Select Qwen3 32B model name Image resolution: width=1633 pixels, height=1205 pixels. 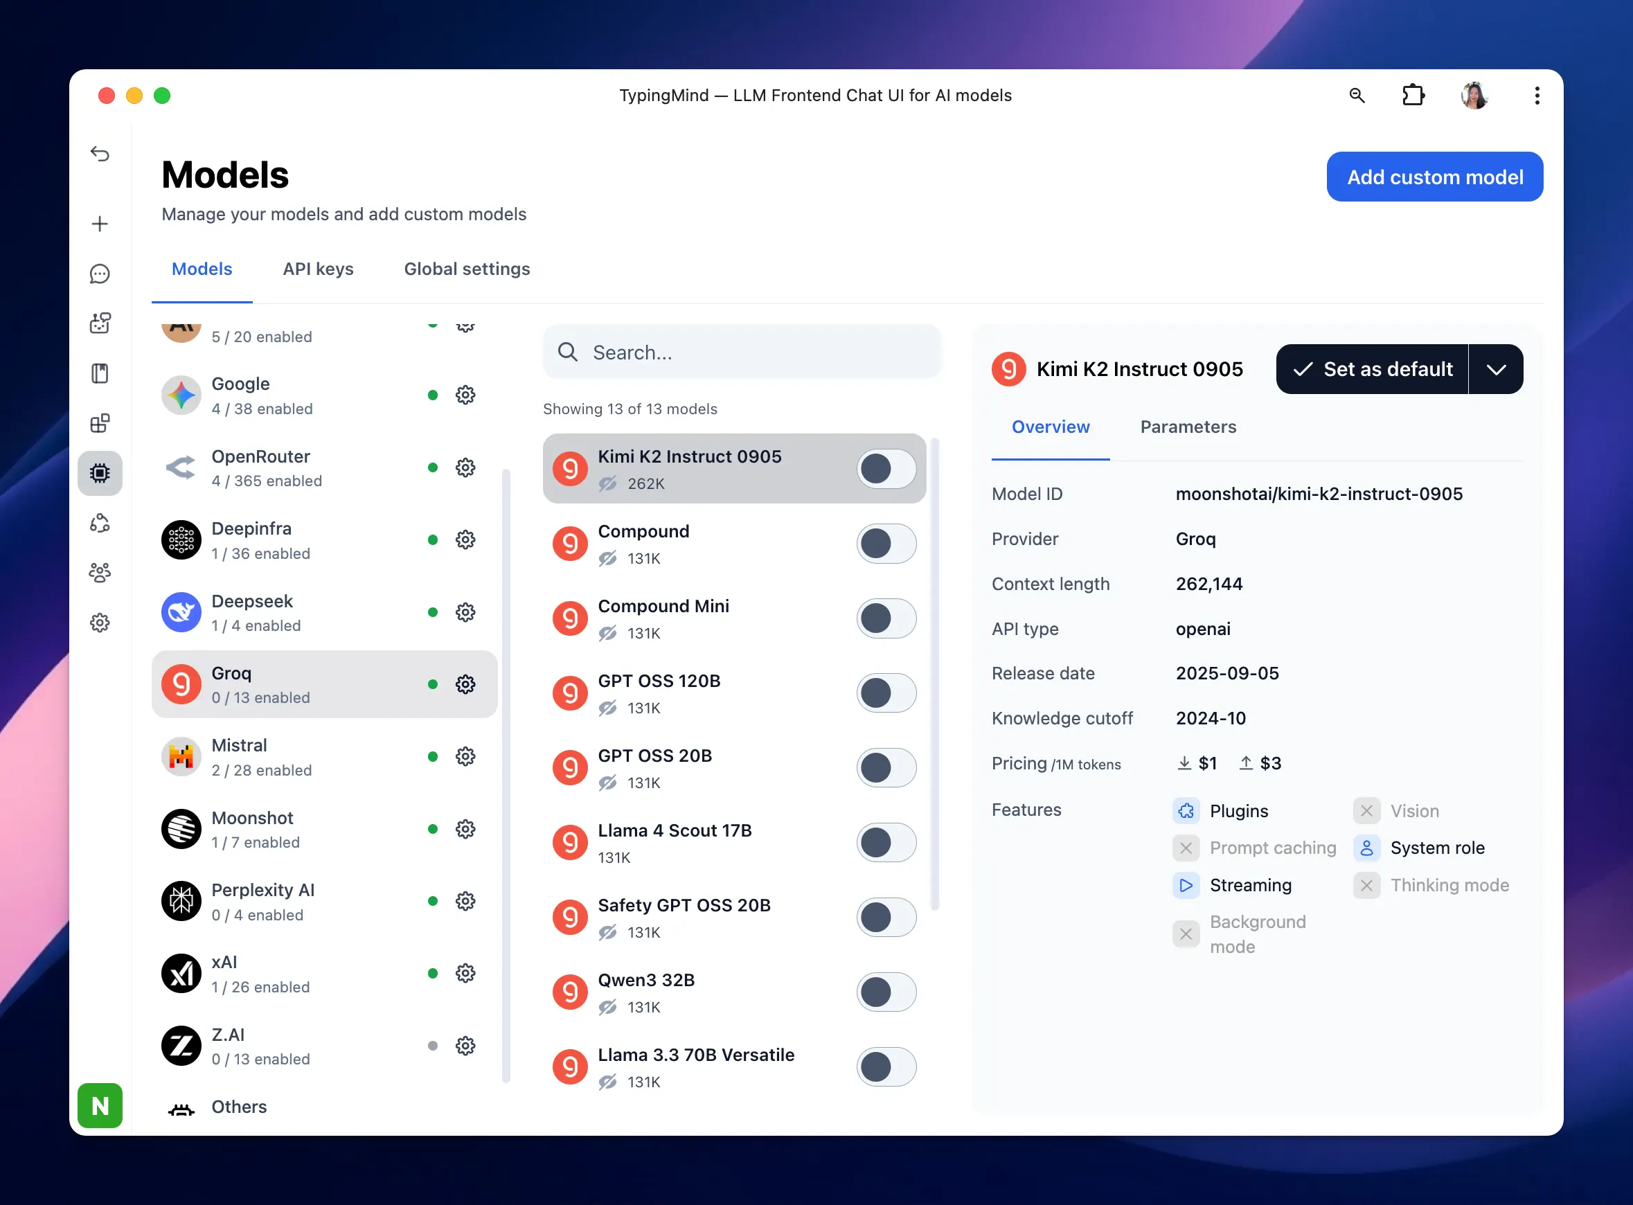click(x=646, y=981)
